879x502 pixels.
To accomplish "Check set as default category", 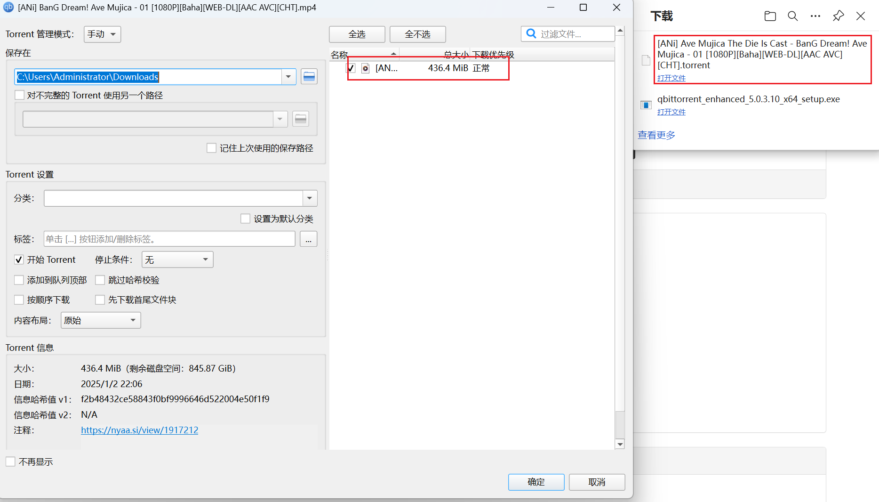I will point(245,219).
